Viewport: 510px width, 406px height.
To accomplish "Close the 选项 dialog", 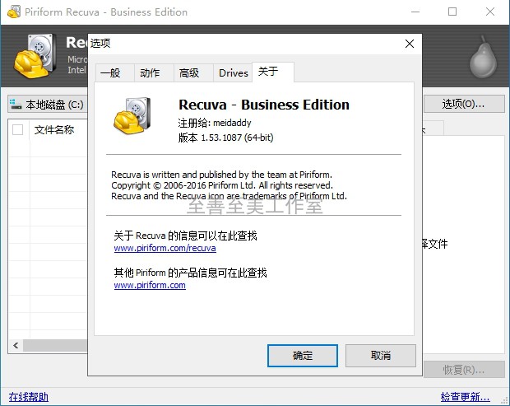I will point(410,44).
